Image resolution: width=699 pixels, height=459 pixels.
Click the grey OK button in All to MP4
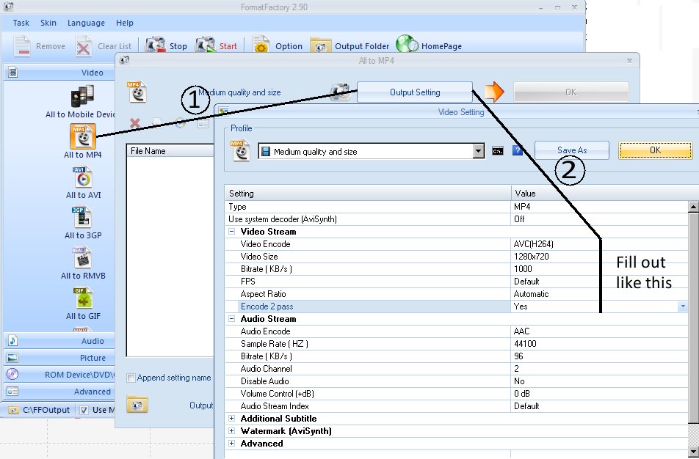(x=571, y=92)
